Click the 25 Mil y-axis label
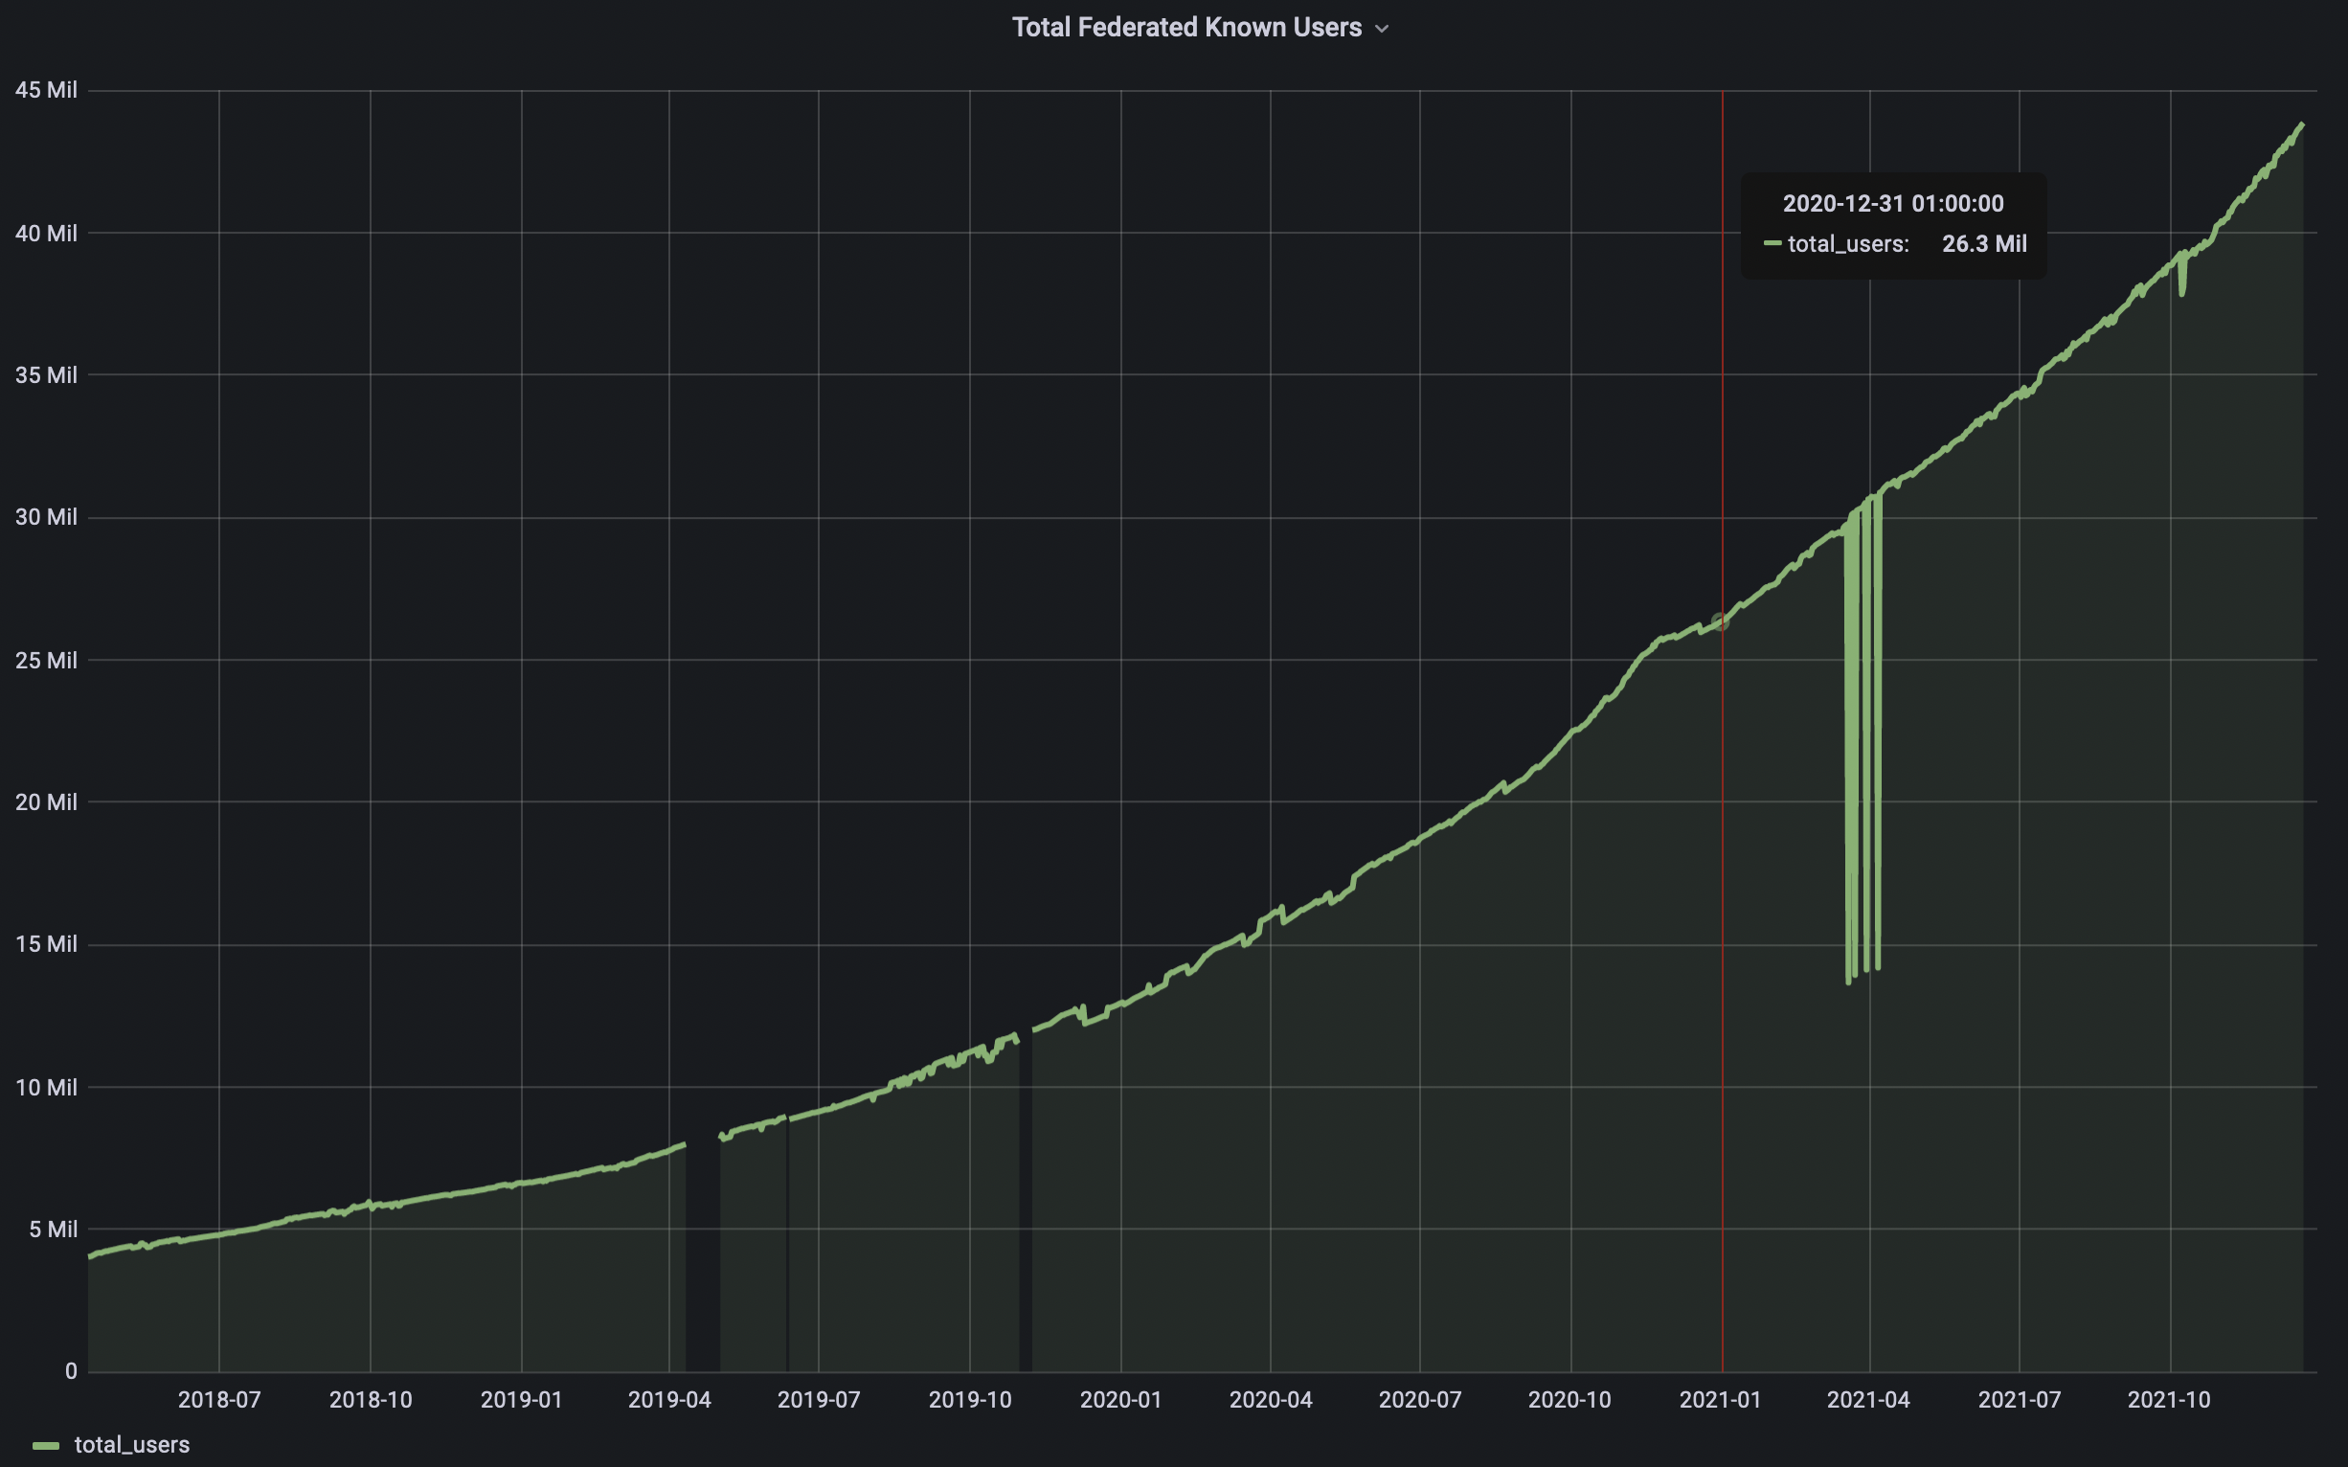 46,660
